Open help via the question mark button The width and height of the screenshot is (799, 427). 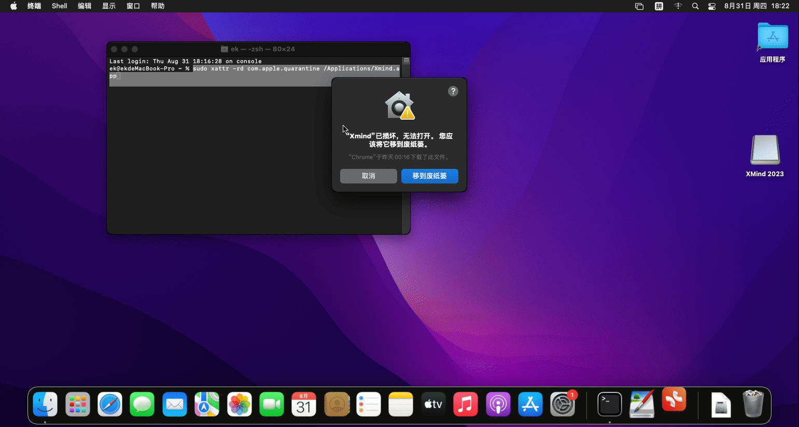point(453,91)
